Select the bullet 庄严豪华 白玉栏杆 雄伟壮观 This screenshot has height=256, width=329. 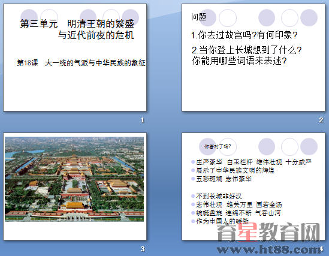tap(253, 162)
